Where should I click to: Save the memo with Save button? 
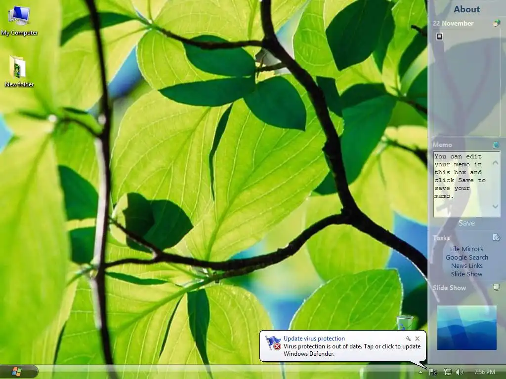pyautogui.click(x=466, y=223)
